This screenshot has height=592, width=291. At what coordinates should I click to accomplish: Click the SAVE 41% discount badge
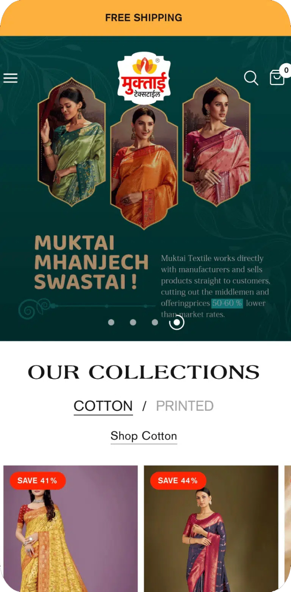coord(38,481)
